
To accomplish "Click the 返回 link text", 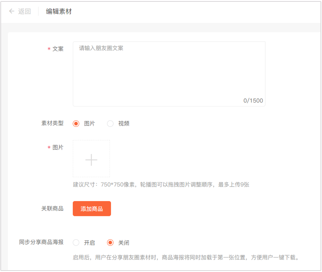I will (x=25, y=11).
